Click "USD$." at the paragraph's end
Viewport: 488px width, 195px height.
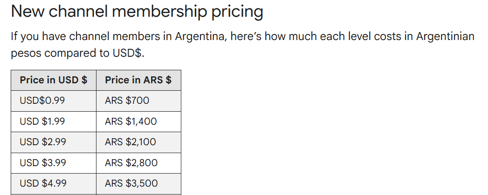point(128,53)
